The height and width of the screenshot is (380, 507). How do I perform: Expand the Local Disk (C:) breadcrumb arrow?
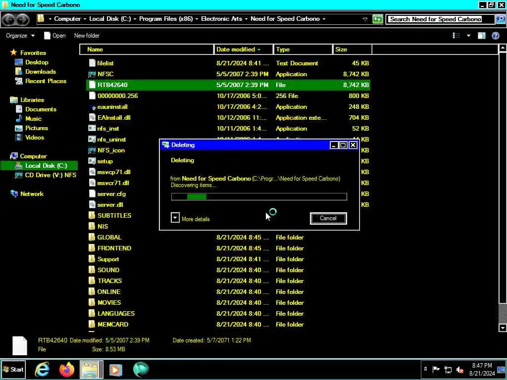click(x=135, y=19)
